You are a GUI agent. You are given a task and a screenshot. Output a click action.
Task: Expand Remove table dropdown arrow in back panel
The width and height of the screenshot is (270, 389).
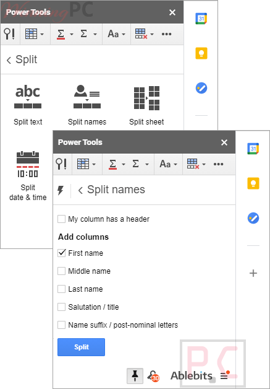click(152, 34)
